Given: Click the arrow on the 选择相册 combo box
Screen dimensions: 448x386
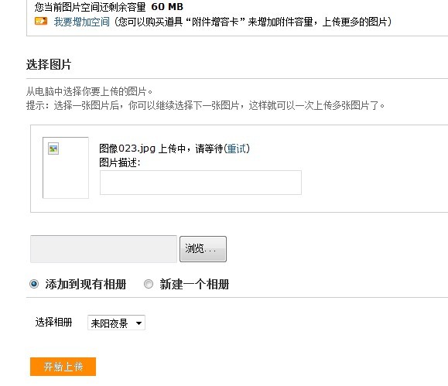Looking at the screenshot, I should tap(139, 323).
